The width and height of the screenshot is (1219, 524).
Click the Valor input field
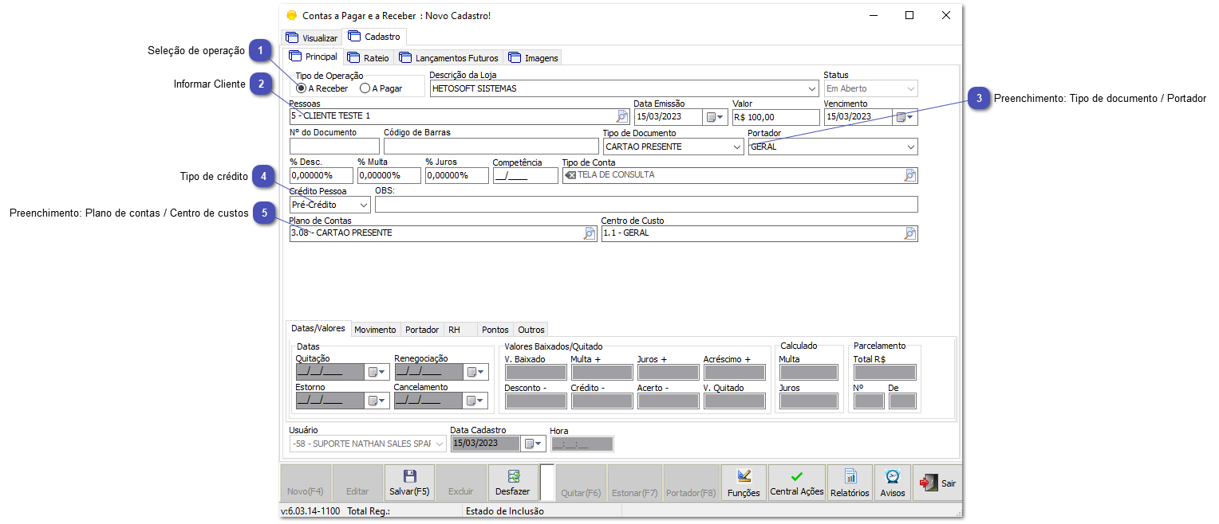pos(775,117)
